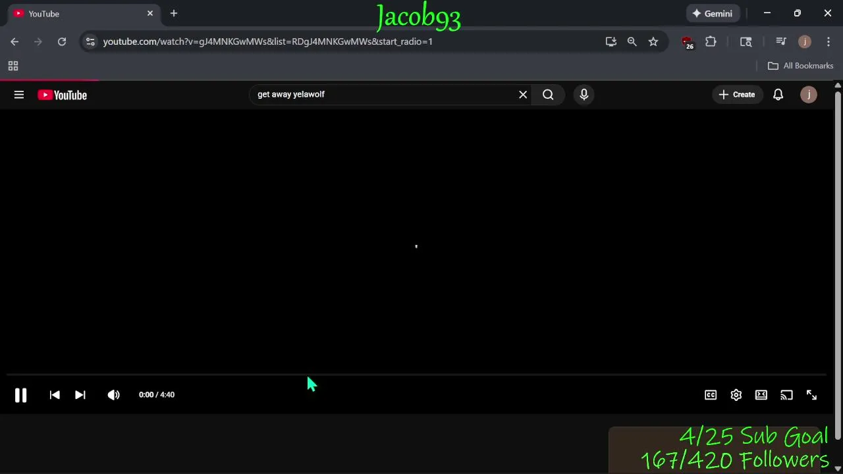This screenshot has width=843, height=474.
Task: Open Chrome profile avatar
Action: pyautogui.click(x=805, y=41)
